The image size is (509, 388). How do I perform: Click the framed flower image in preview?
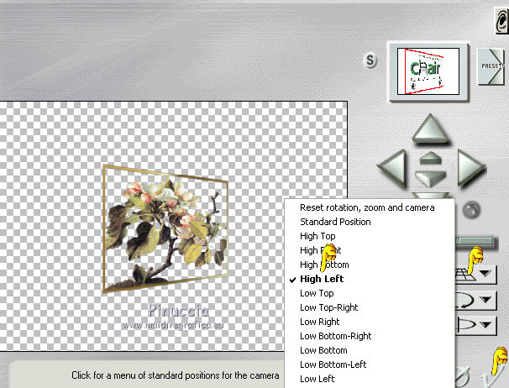click(165, 228)
